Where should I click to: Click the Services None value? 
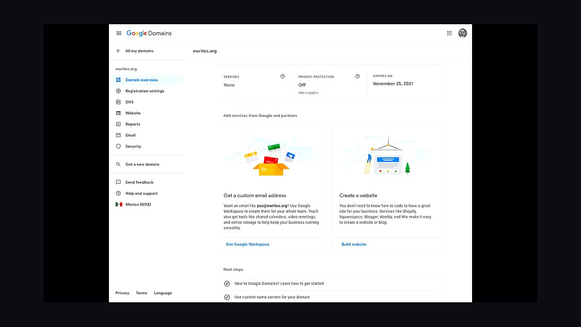[x=229, y=85]
